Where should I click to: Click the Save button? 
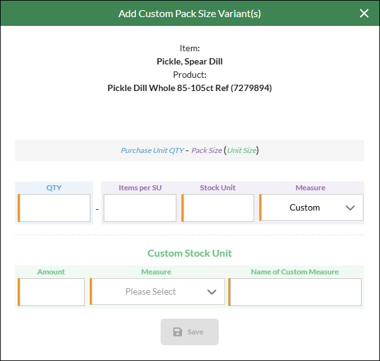pos(190,332)
